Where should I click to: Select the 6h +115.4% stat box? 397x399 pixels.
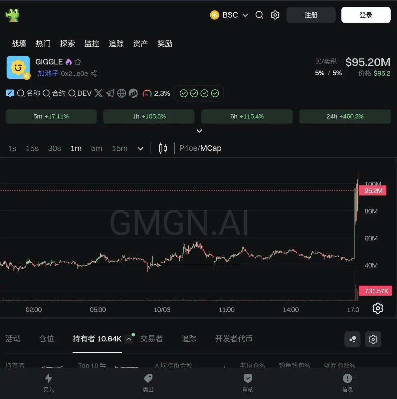247,116
